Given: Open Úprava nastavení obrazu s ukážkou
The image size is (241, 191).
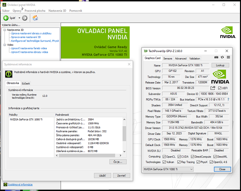Looking at the screenshot, I should pyautogui.click(x=31, y=33).
